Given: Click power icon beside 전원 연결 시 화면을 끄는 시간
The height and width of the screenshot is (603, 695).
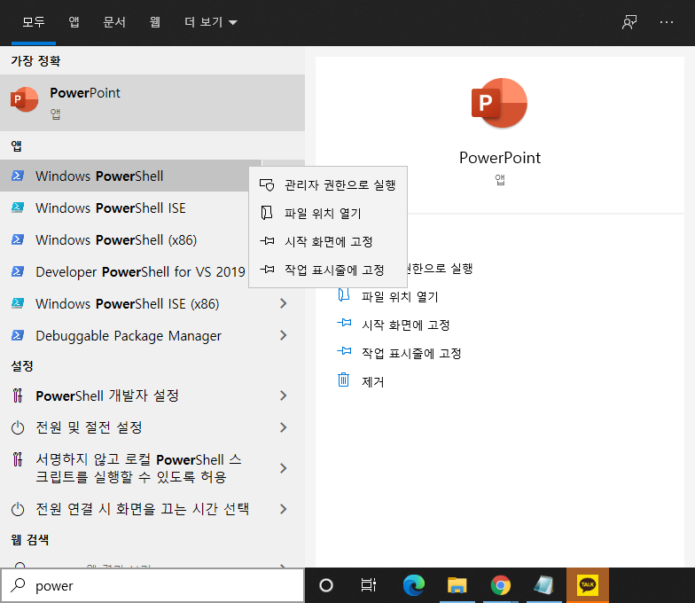Looking at the screenshot, I should (18, 509).
